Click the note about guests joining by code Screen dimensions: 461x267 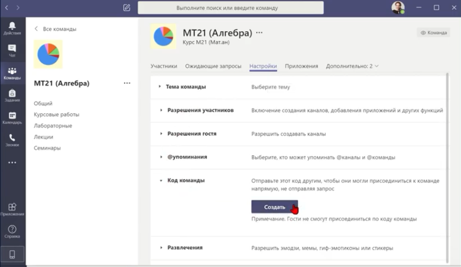point(334,219)
